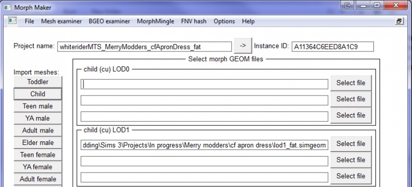Click second Select file button in child LOD0
Image resolution: width=412 pixels, height=187 pixels.
tap(351, 99)
